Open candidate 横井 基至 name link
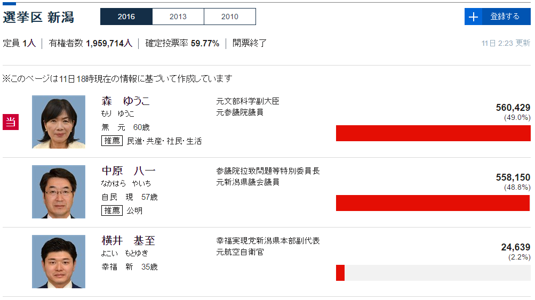 tap(129, 241)
